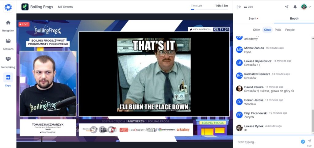This screenshot has height=148, width=314.
Task: Click Radosław Gancarz's RG avatar
Action: coord(239,76)
